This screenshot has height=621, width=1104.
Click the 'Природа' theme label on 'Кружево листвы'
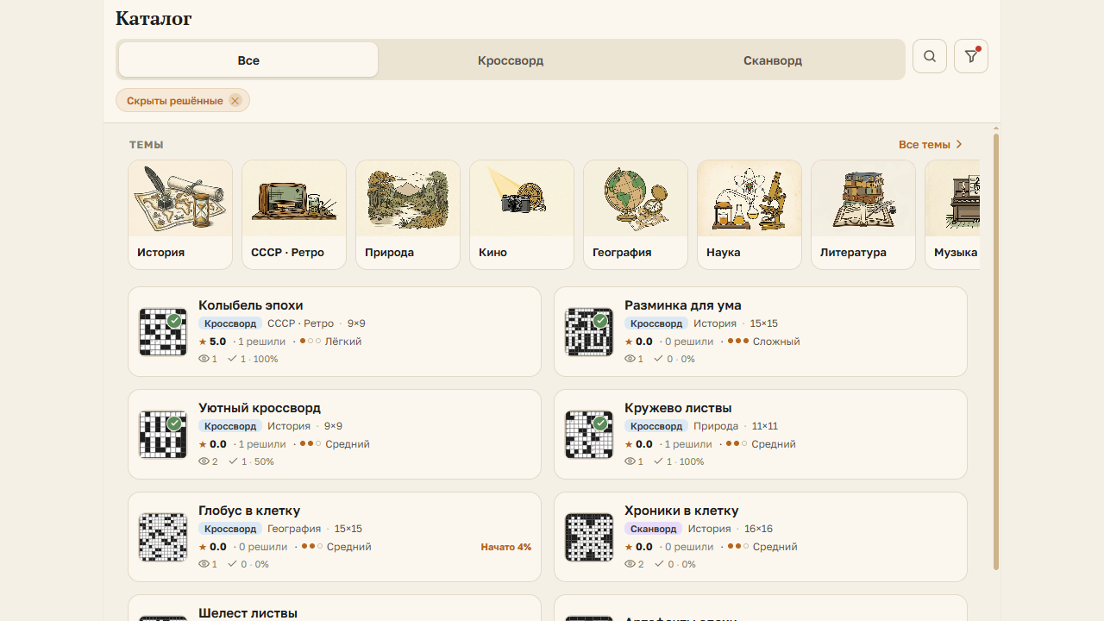click(x=716, y=426)
